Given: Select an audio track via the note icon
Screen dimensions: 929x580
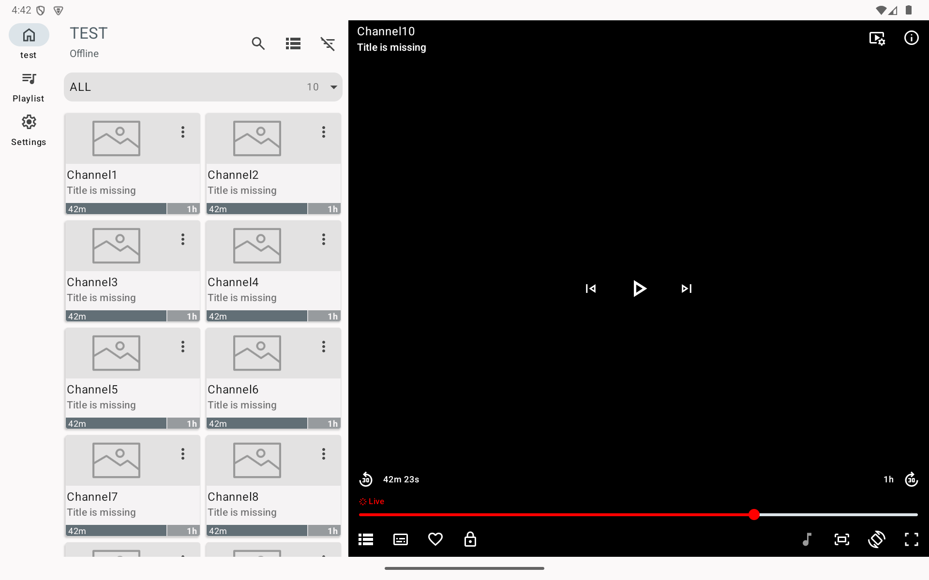Looking at the screenshot, I should [807, 539].
